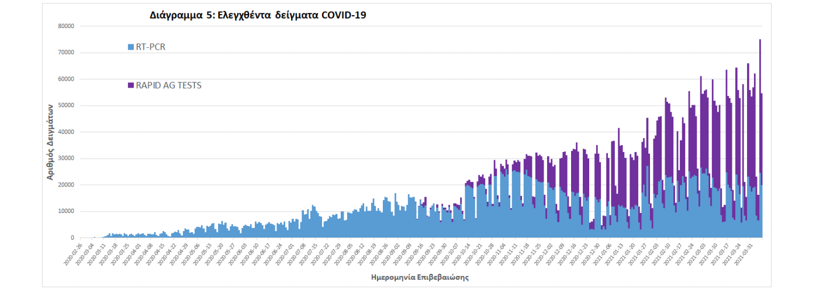Viewport: 816px width, 296px height.
Task: Click the chart title Διάγραμμα 5
Action: click(258, 16)
